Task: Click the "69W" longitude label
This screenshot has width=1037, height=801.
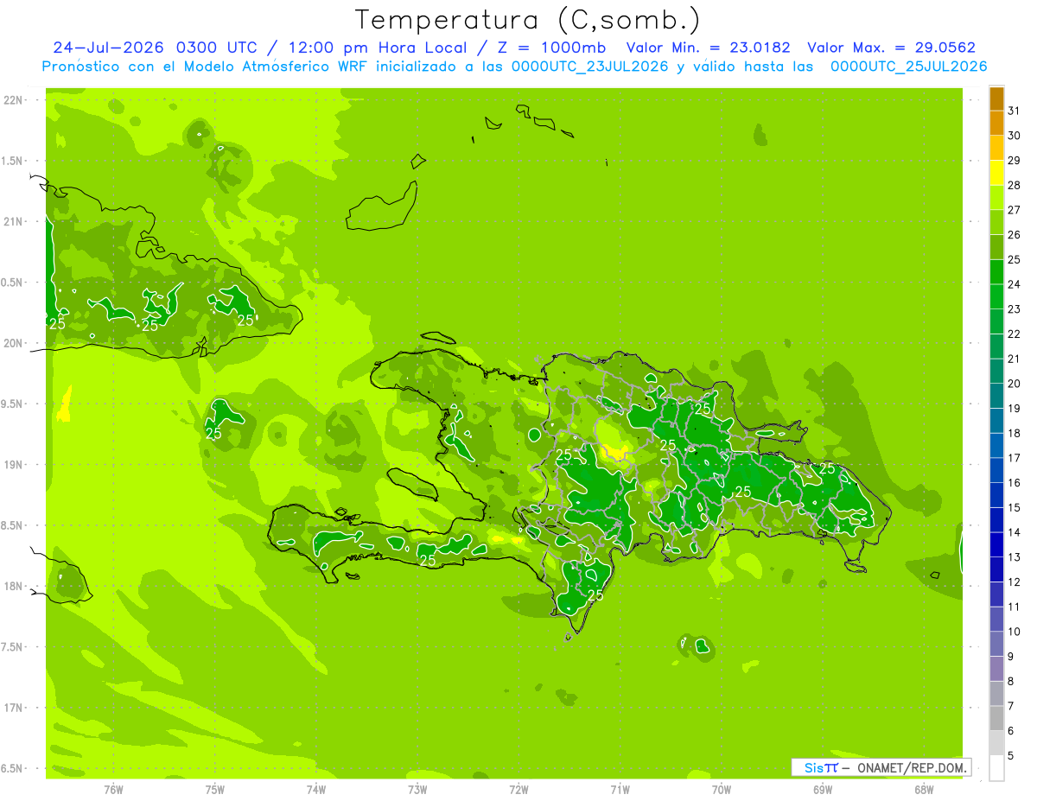Action: tap(823, 789)
